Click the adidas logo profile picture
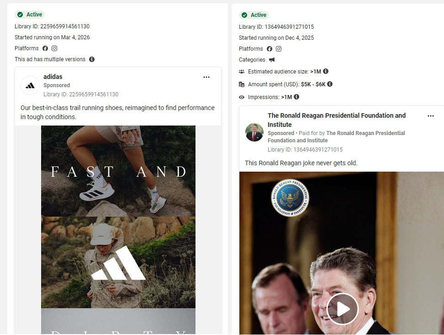 pos(30,85)
